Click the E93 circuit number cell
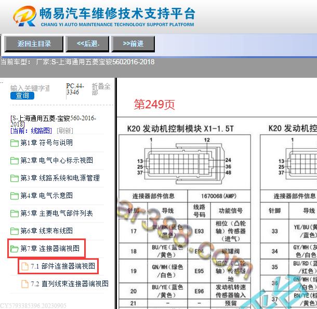Viewport: 317px width, 309px height. tap(199, 231)
